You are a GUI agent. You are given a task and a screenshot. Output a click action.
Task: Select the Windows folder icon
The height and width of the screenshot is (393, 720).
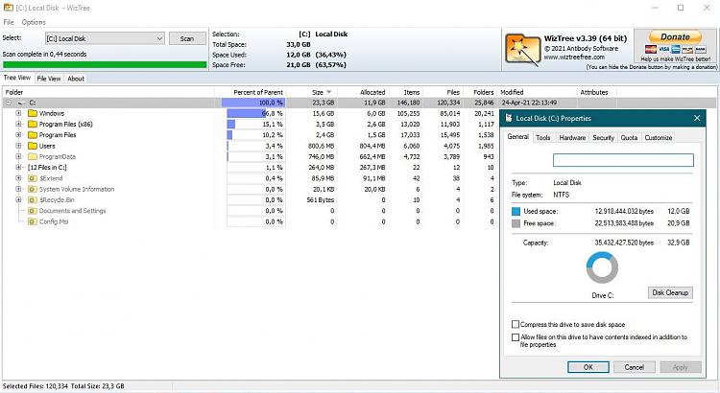32,113
